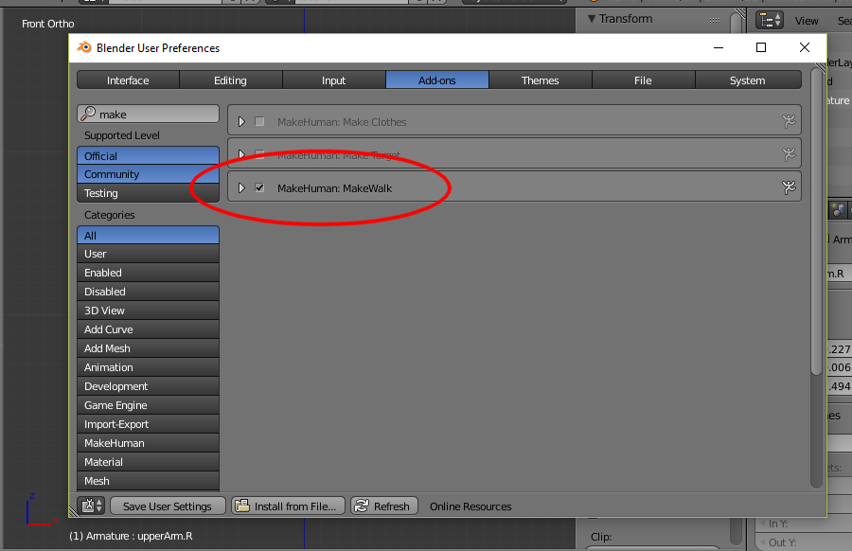Filter add-ons by Enabled category
Viewport: 852px width, 551px height.
[148, 273]
